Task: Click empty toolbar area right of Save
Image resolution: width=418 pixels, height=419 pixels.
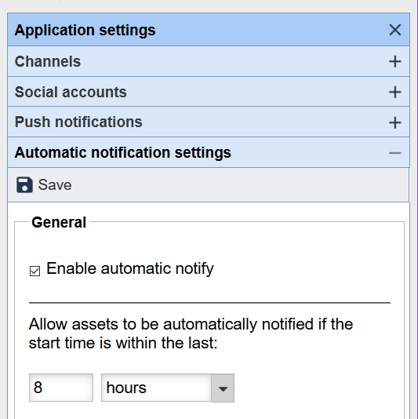Action: pyautogui.click(x=241, y=184)
